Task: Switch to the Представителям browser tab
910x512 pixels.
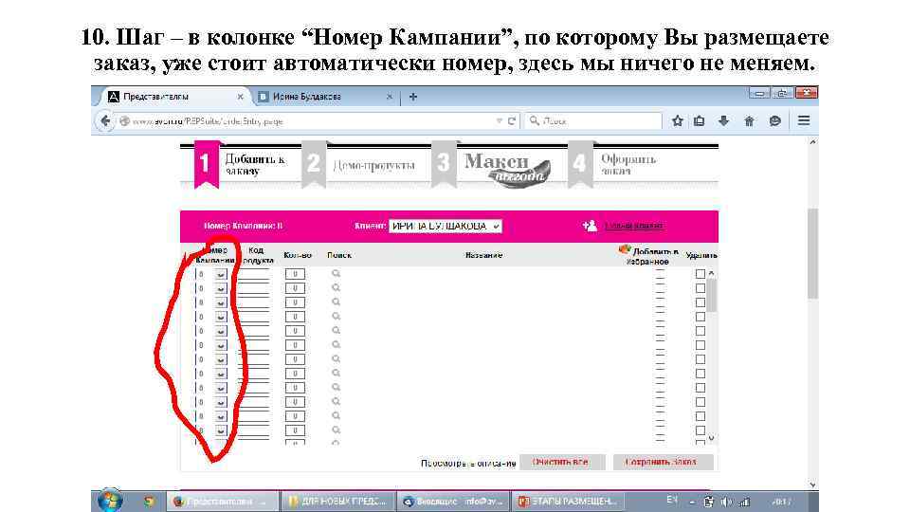Action: pyautogui.click(x=176, y=97)
